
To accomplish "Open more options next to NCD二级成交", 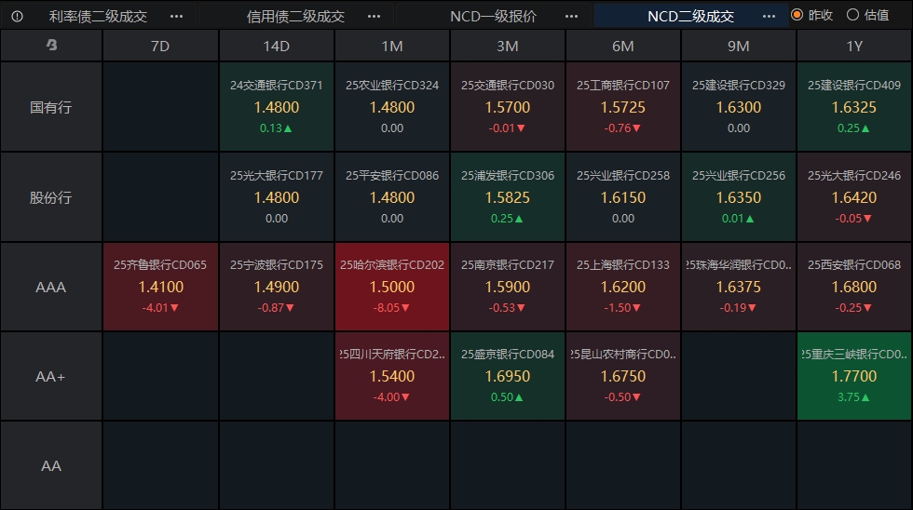I will [x=769, y=16].
